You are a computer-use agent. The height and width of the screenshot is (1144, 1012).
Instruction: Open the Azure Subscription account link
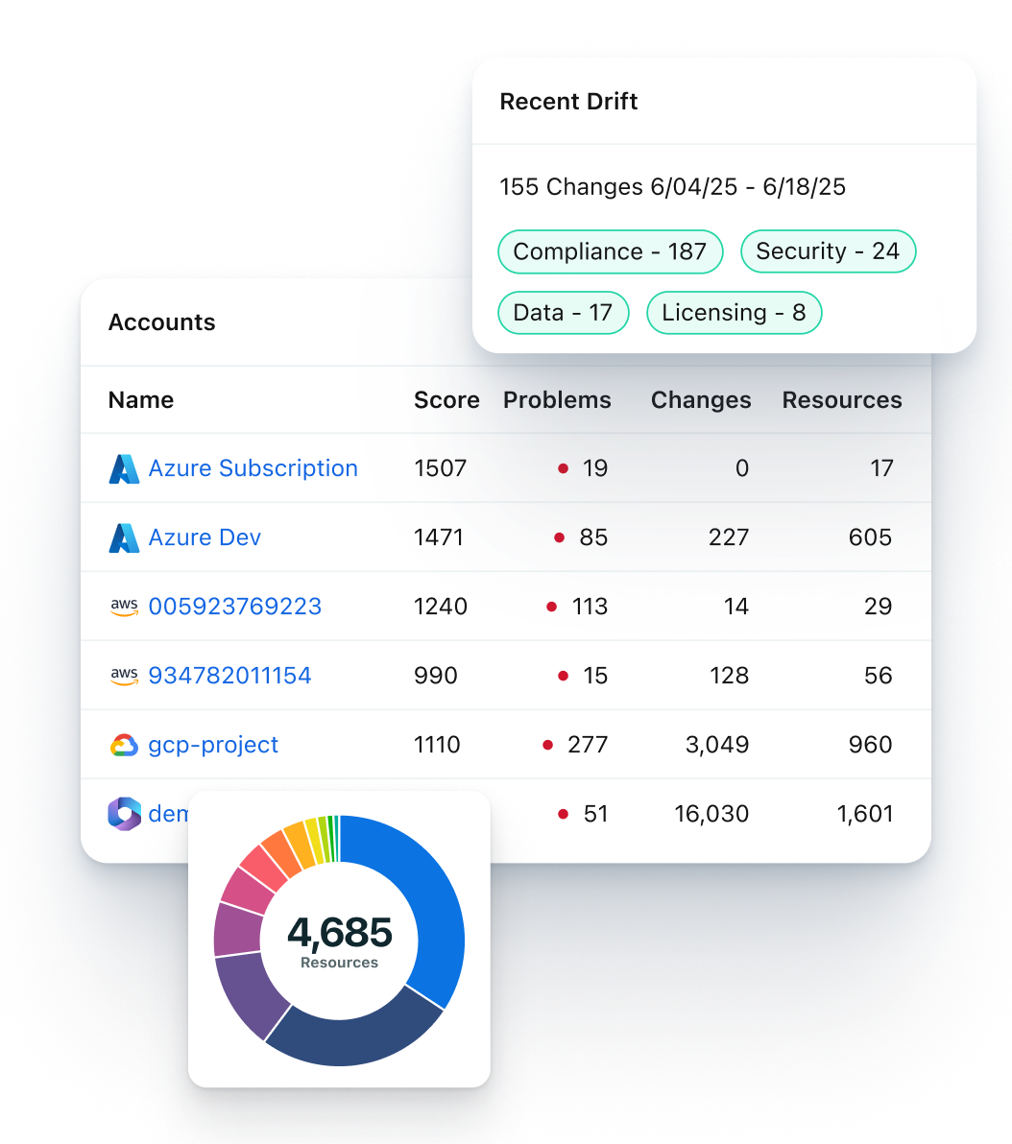pos(253,468)
